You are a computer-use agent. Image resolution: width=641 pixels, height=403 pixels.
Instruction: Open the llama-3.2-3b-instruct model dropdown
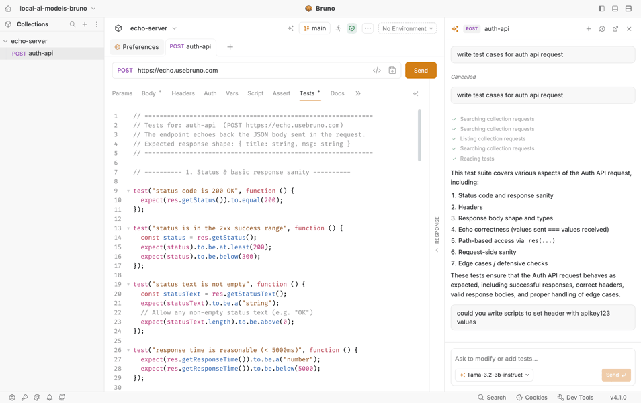pyautogui.click(x=494, y=375)
